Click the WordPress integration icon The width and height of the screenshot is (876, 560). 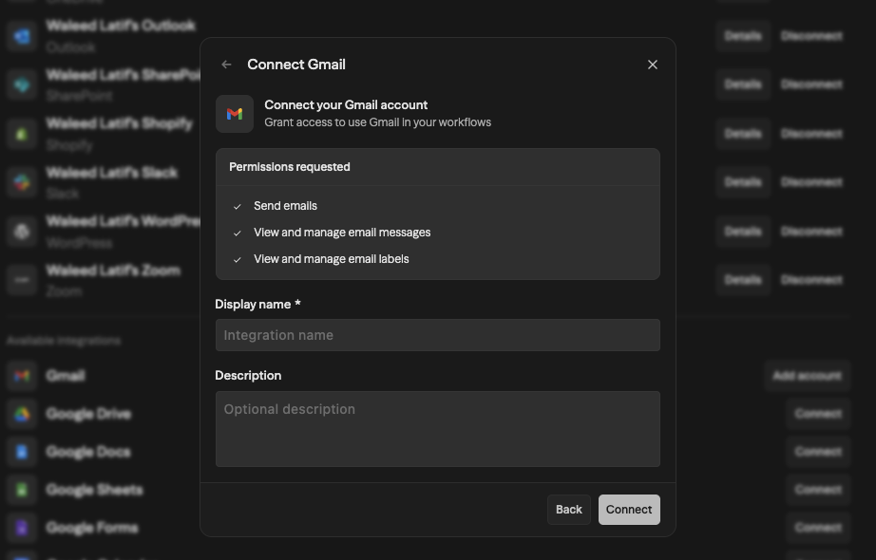tap(22, 231)
